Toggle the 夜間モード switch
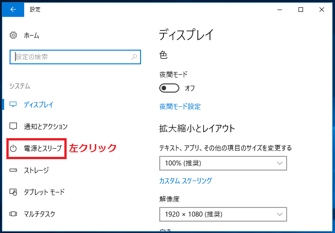Viewport: 335px width, 233px height. tap(169, 88)
